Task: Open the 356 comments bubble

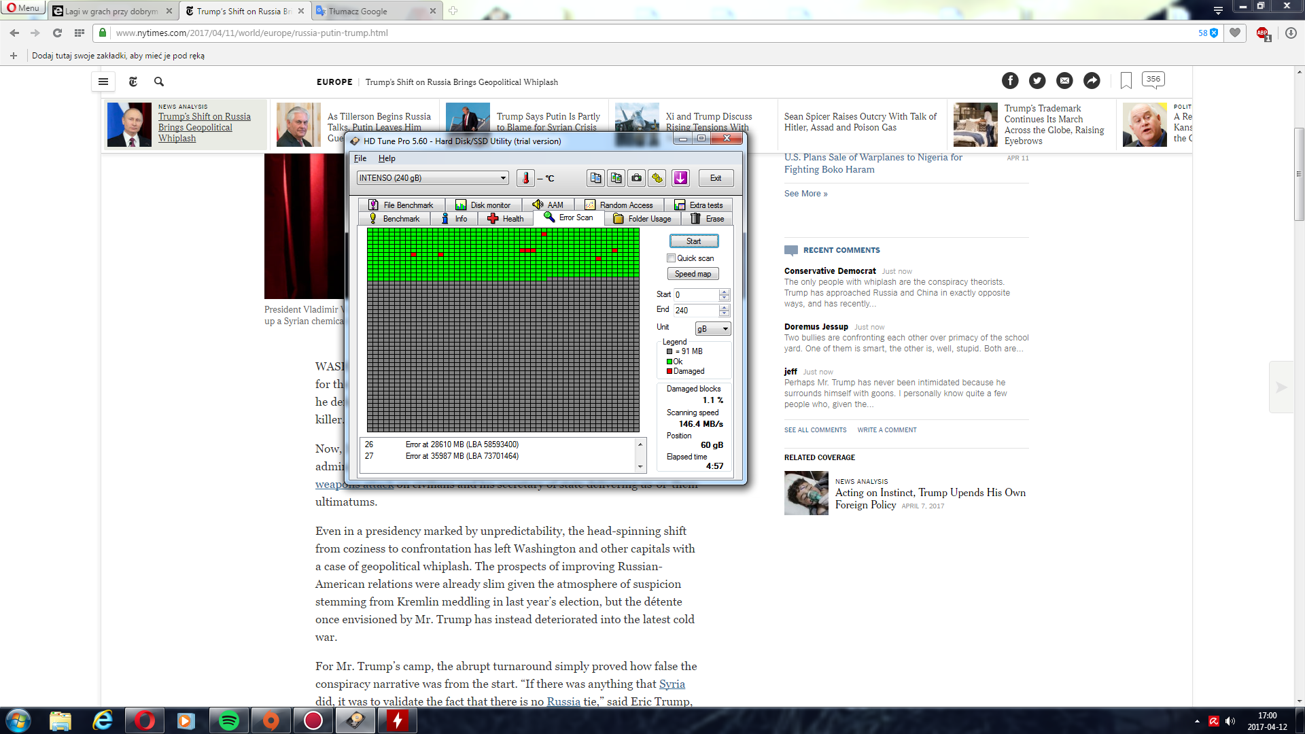Action: point(1153,80)
